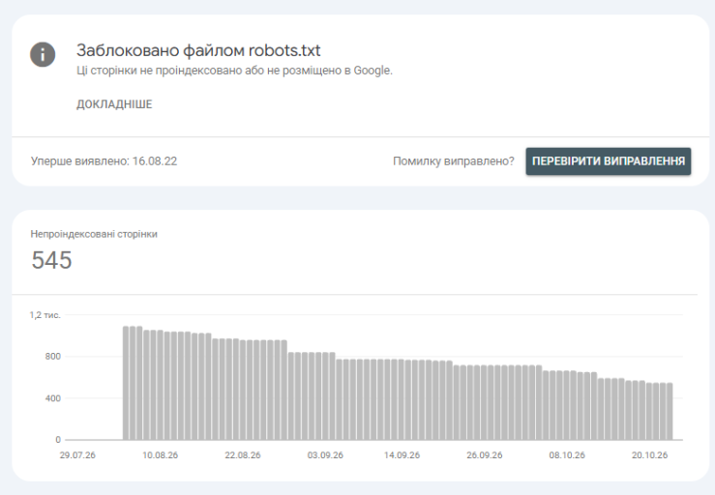
Task: Click text 'Уперше виявлено: 16.08.22'
Action: click(x=104, y=161)
